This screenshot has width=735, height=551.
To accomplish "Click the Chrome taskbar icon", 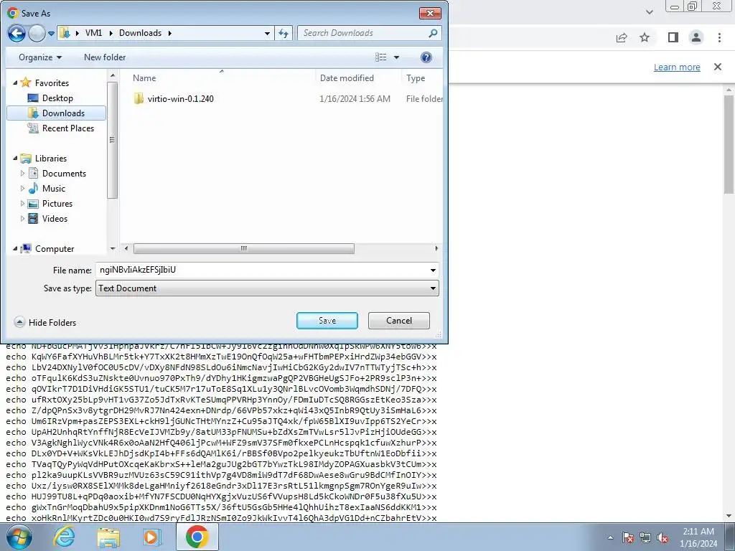I will 197,537.
